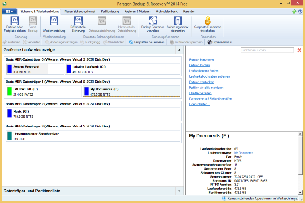Click Inkrementelle Dateisicherung icon
Screen dimensions: 305x203
[x=127, y=21]
